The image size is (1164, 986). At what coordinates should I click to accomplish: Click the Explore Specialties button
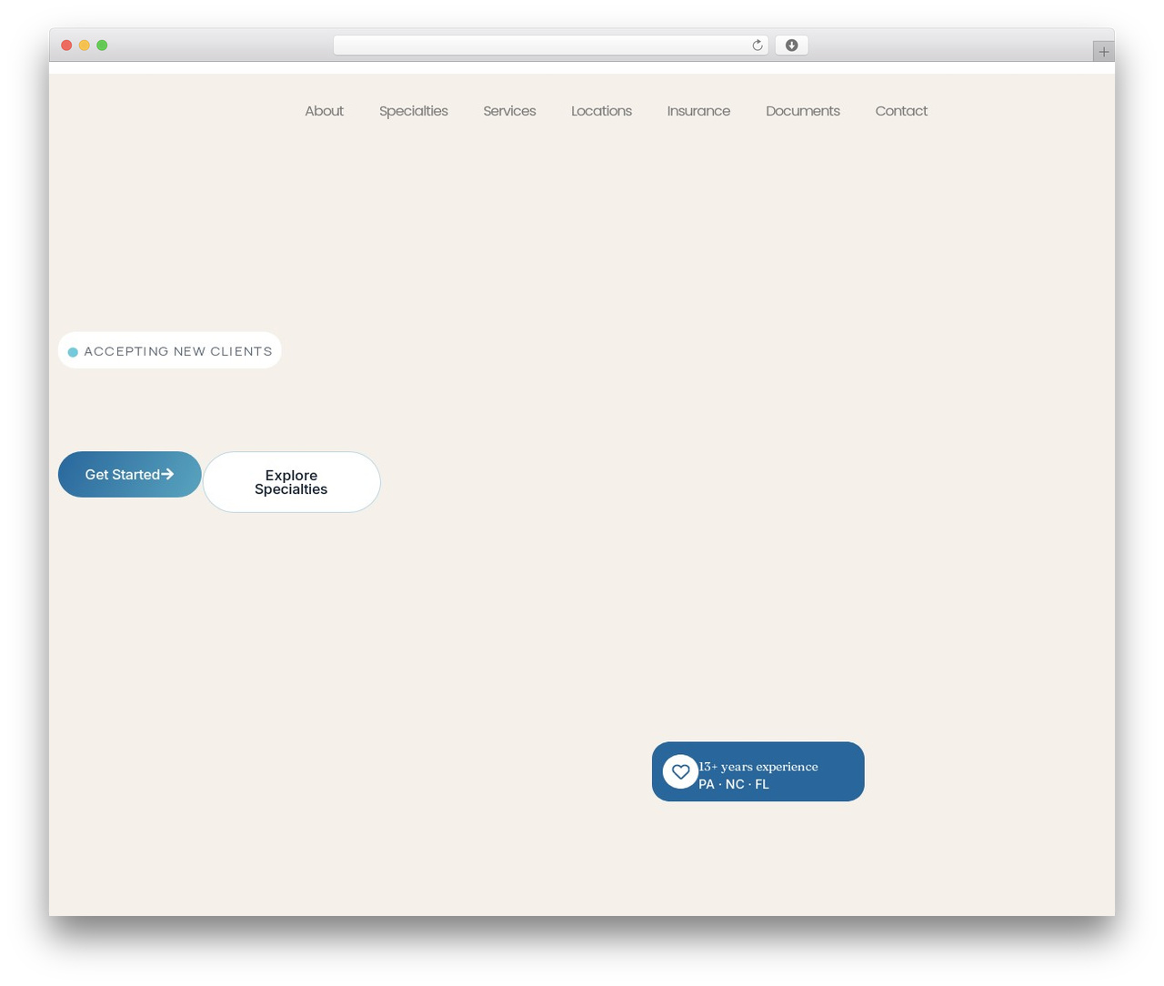click(291, 482)
